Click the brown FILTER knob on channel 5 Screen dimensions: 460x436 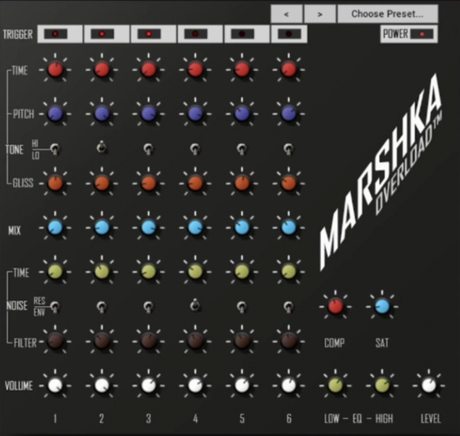click(x=242, y=341)
